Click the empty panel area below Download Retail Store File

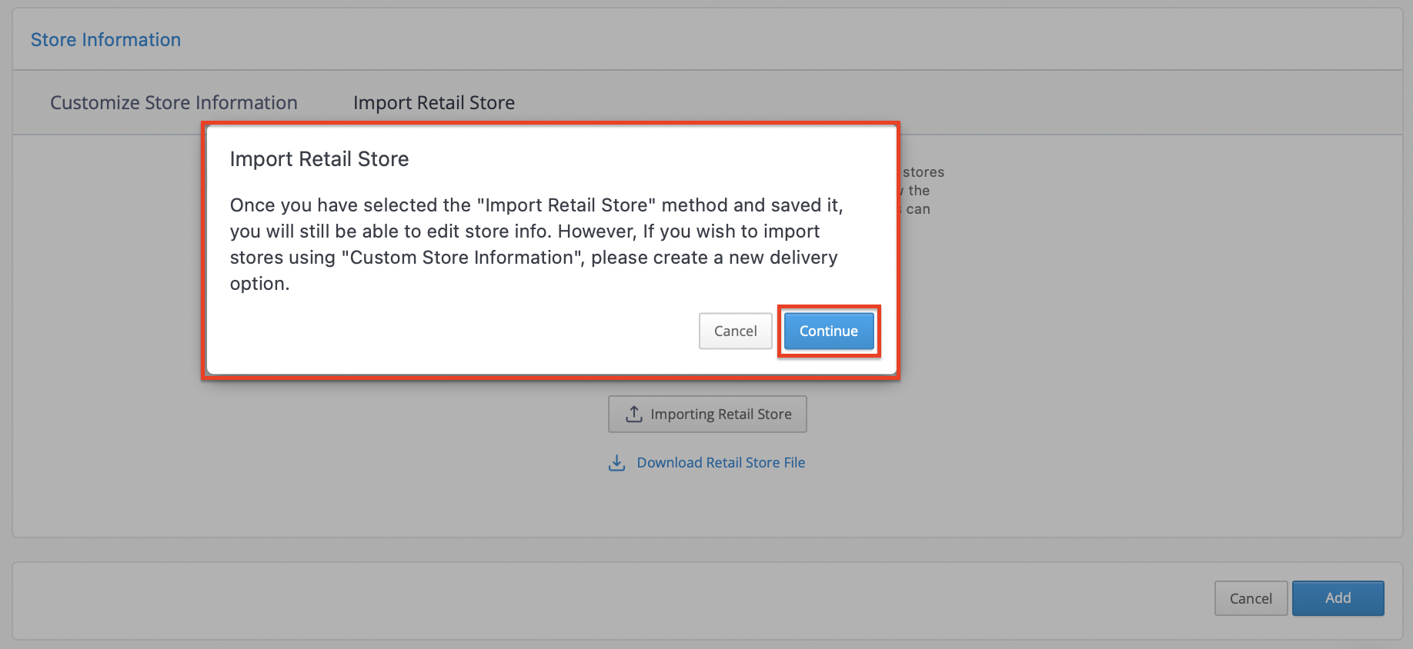pos(707,506)
